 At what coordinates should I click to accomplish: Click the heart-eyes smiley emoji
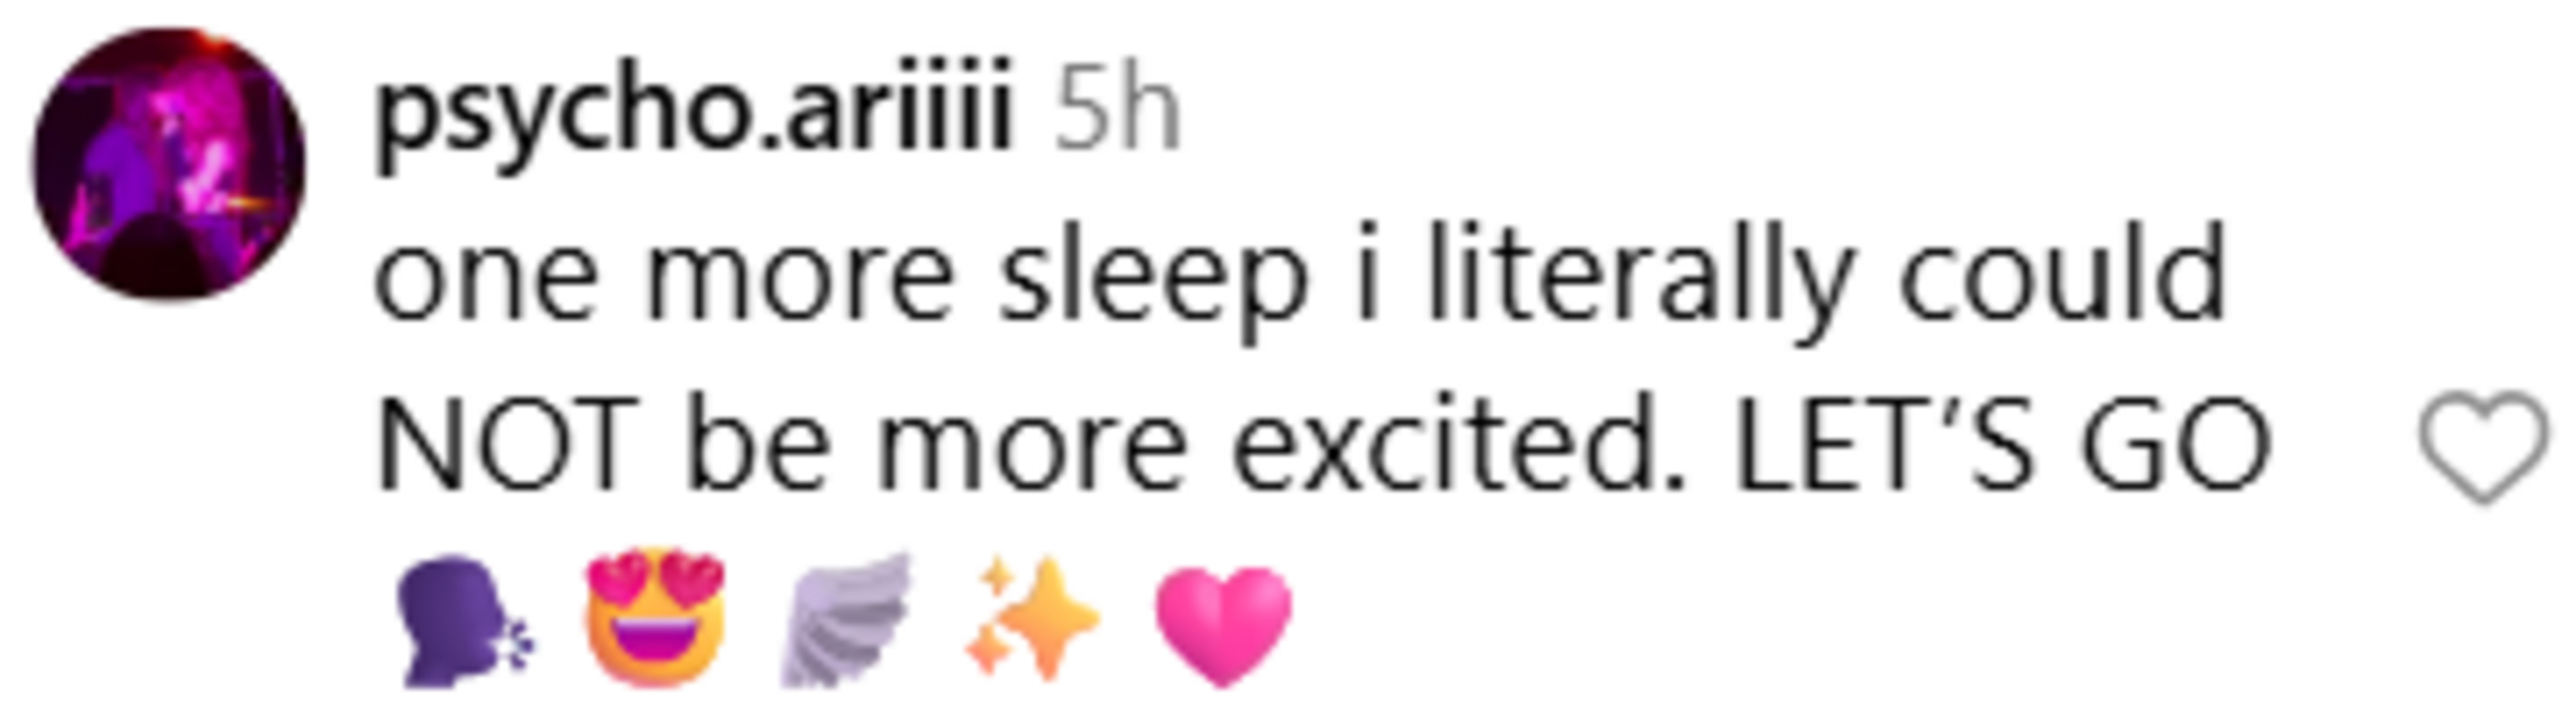(655, 617)
